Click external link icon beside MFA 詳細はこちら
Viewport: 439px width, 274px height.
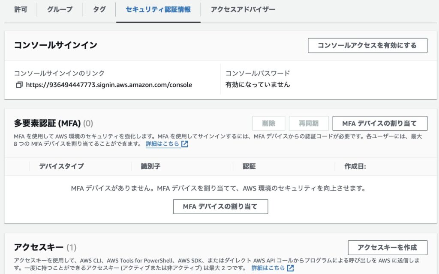(x=185, y=144)
